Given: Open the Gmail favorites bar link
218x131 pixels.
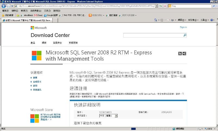Looking at the screenshot, I should pos(38,15).
